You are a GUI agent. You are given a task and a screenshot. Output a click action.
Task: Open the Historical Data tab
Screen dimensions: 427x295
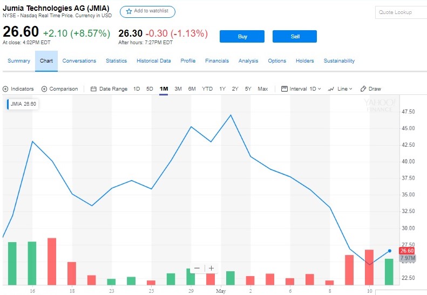[153, 61]
